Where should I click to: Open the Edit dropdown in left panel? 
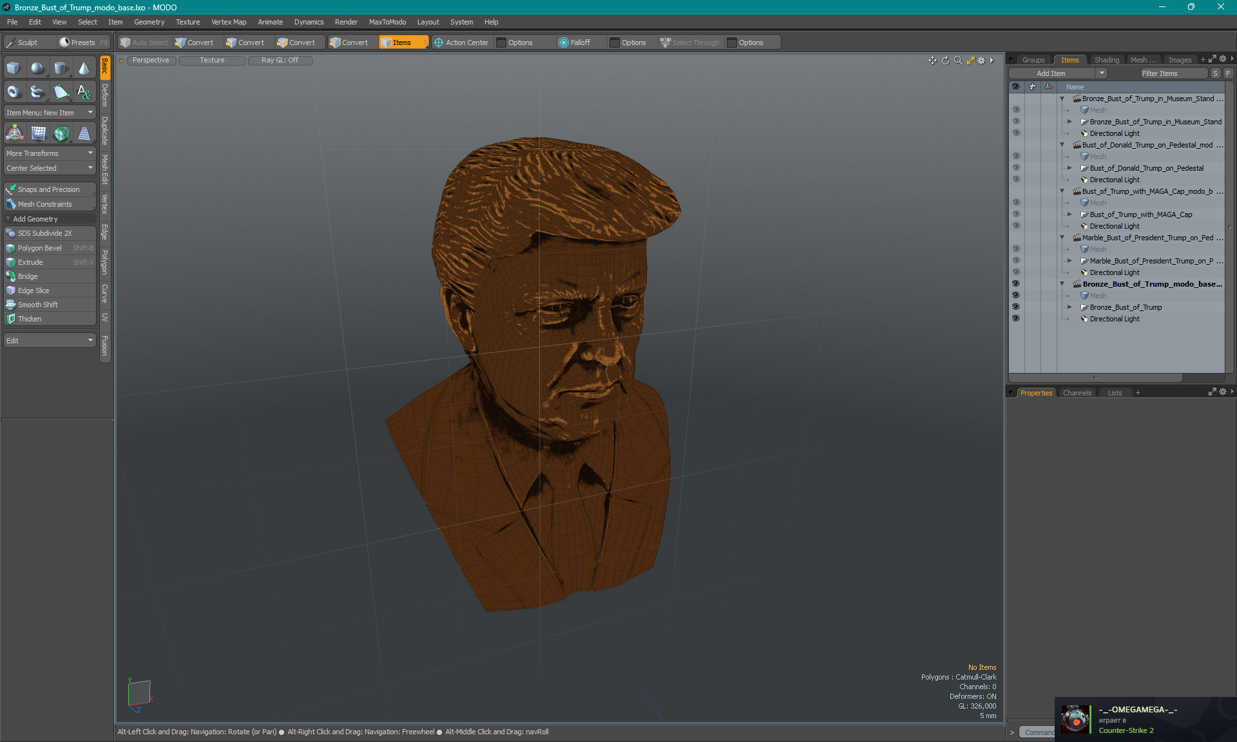[x=50, y=341]
